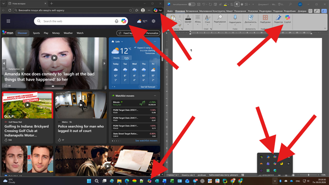Click Edge Favorites star-list icon
Image resolution: width=329 pixels, height=185 pixels.
[x=137, y=10]
